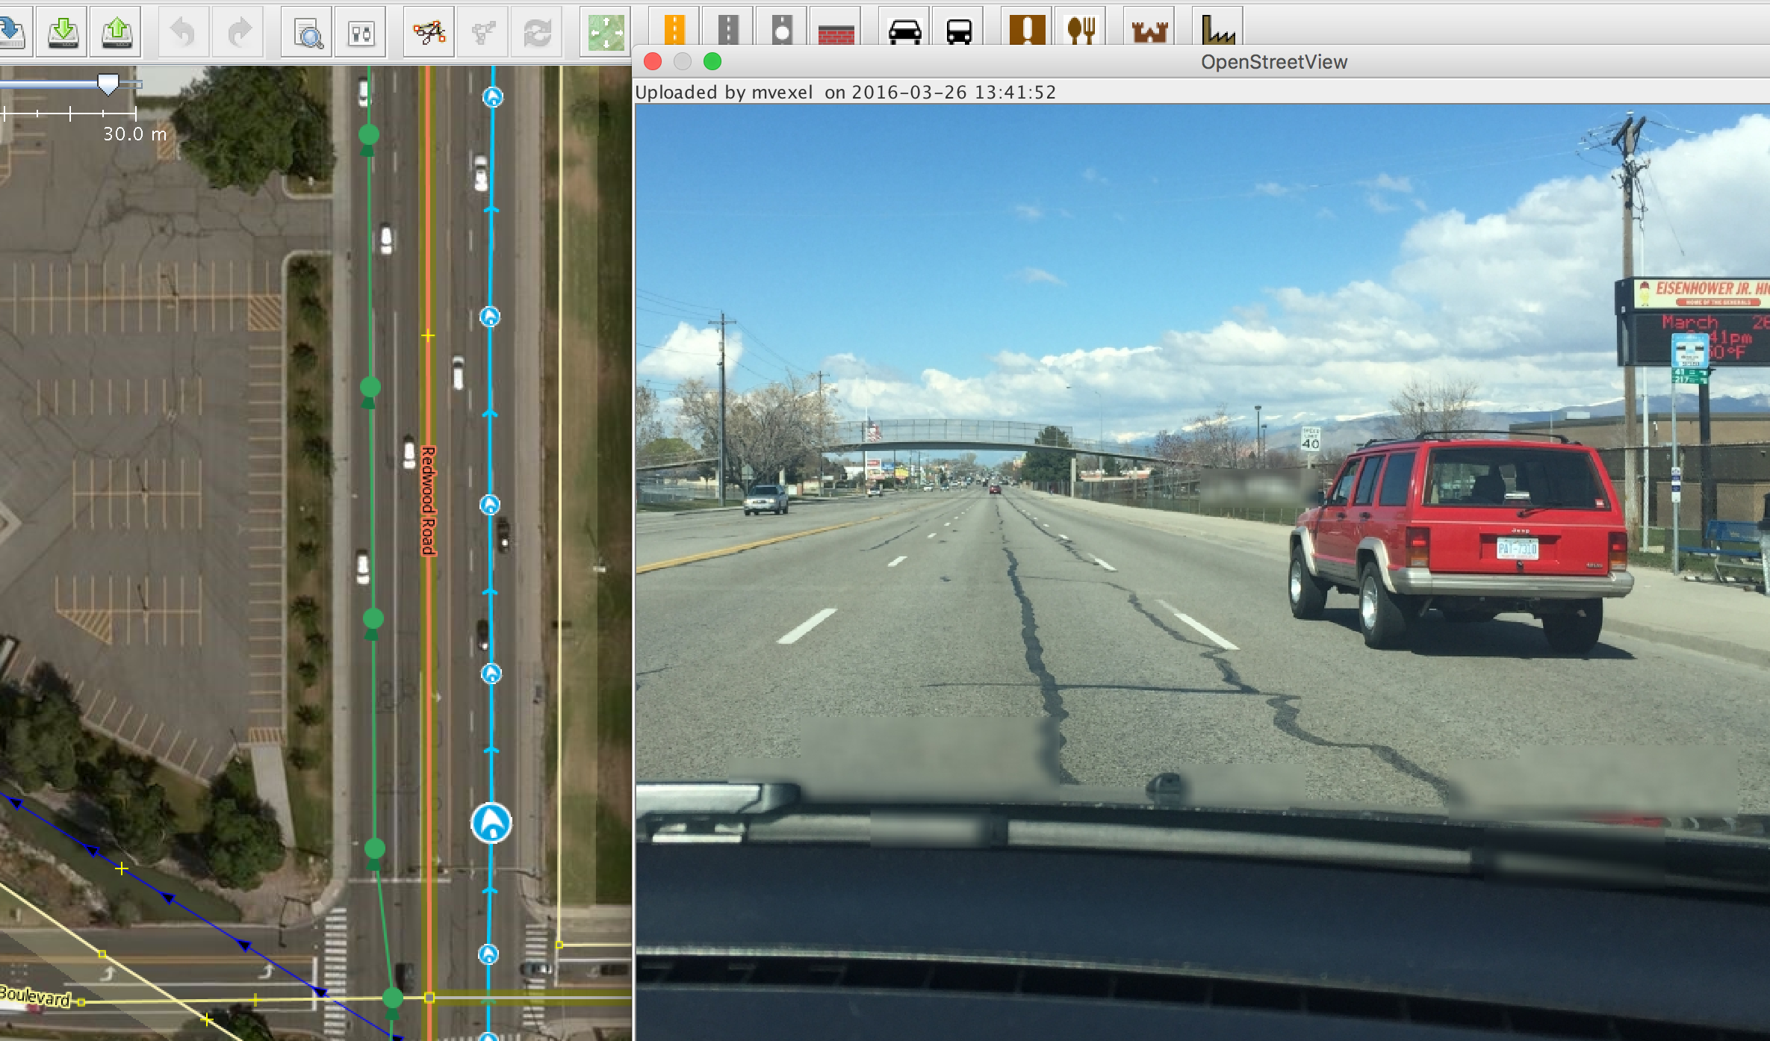Click the Boulevard street label
The height and width of the screenshot is (1041, 1770).
[36, 996]
